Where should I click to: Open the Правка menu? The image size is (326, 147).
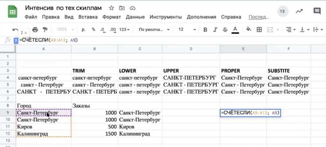51,17
